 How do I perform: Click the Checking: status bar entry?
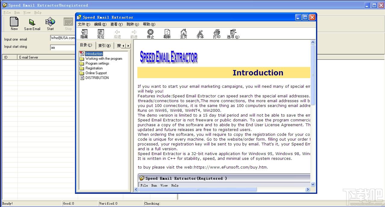(152, 203)
